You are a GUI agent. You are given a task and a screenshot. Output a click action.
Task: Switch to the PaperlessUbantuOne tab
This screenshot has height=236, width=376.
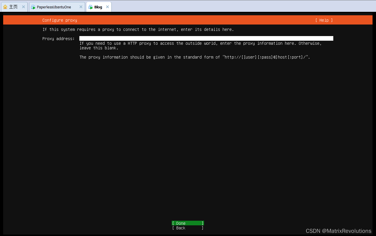point(55,7)
